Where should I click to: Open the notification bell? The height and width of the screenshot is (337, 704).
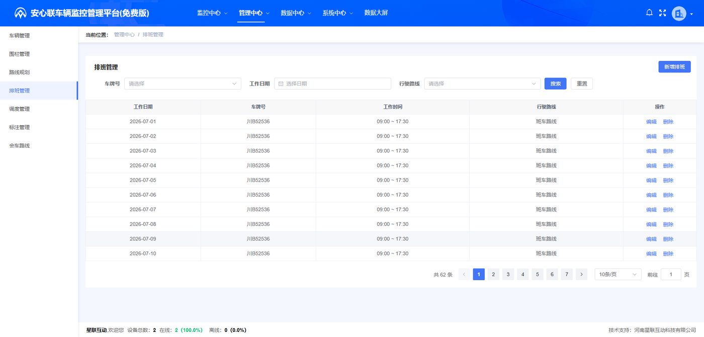(x=649, y=13)
